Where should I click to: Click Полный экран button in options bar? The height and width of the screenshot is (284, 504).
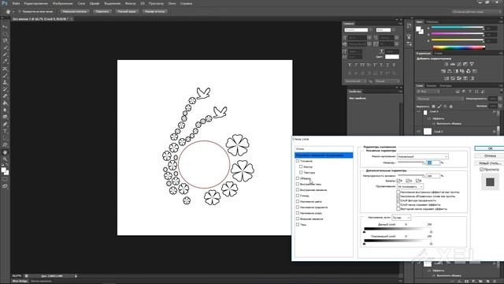(127, 12)
